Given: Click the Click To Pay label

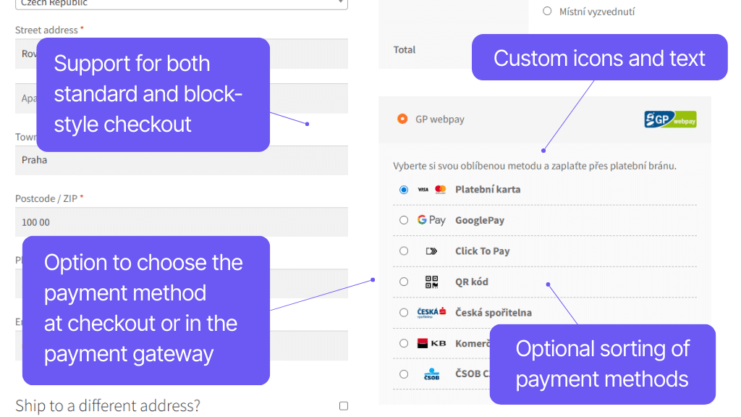Looking at the screenshot, I should (483, 251).
